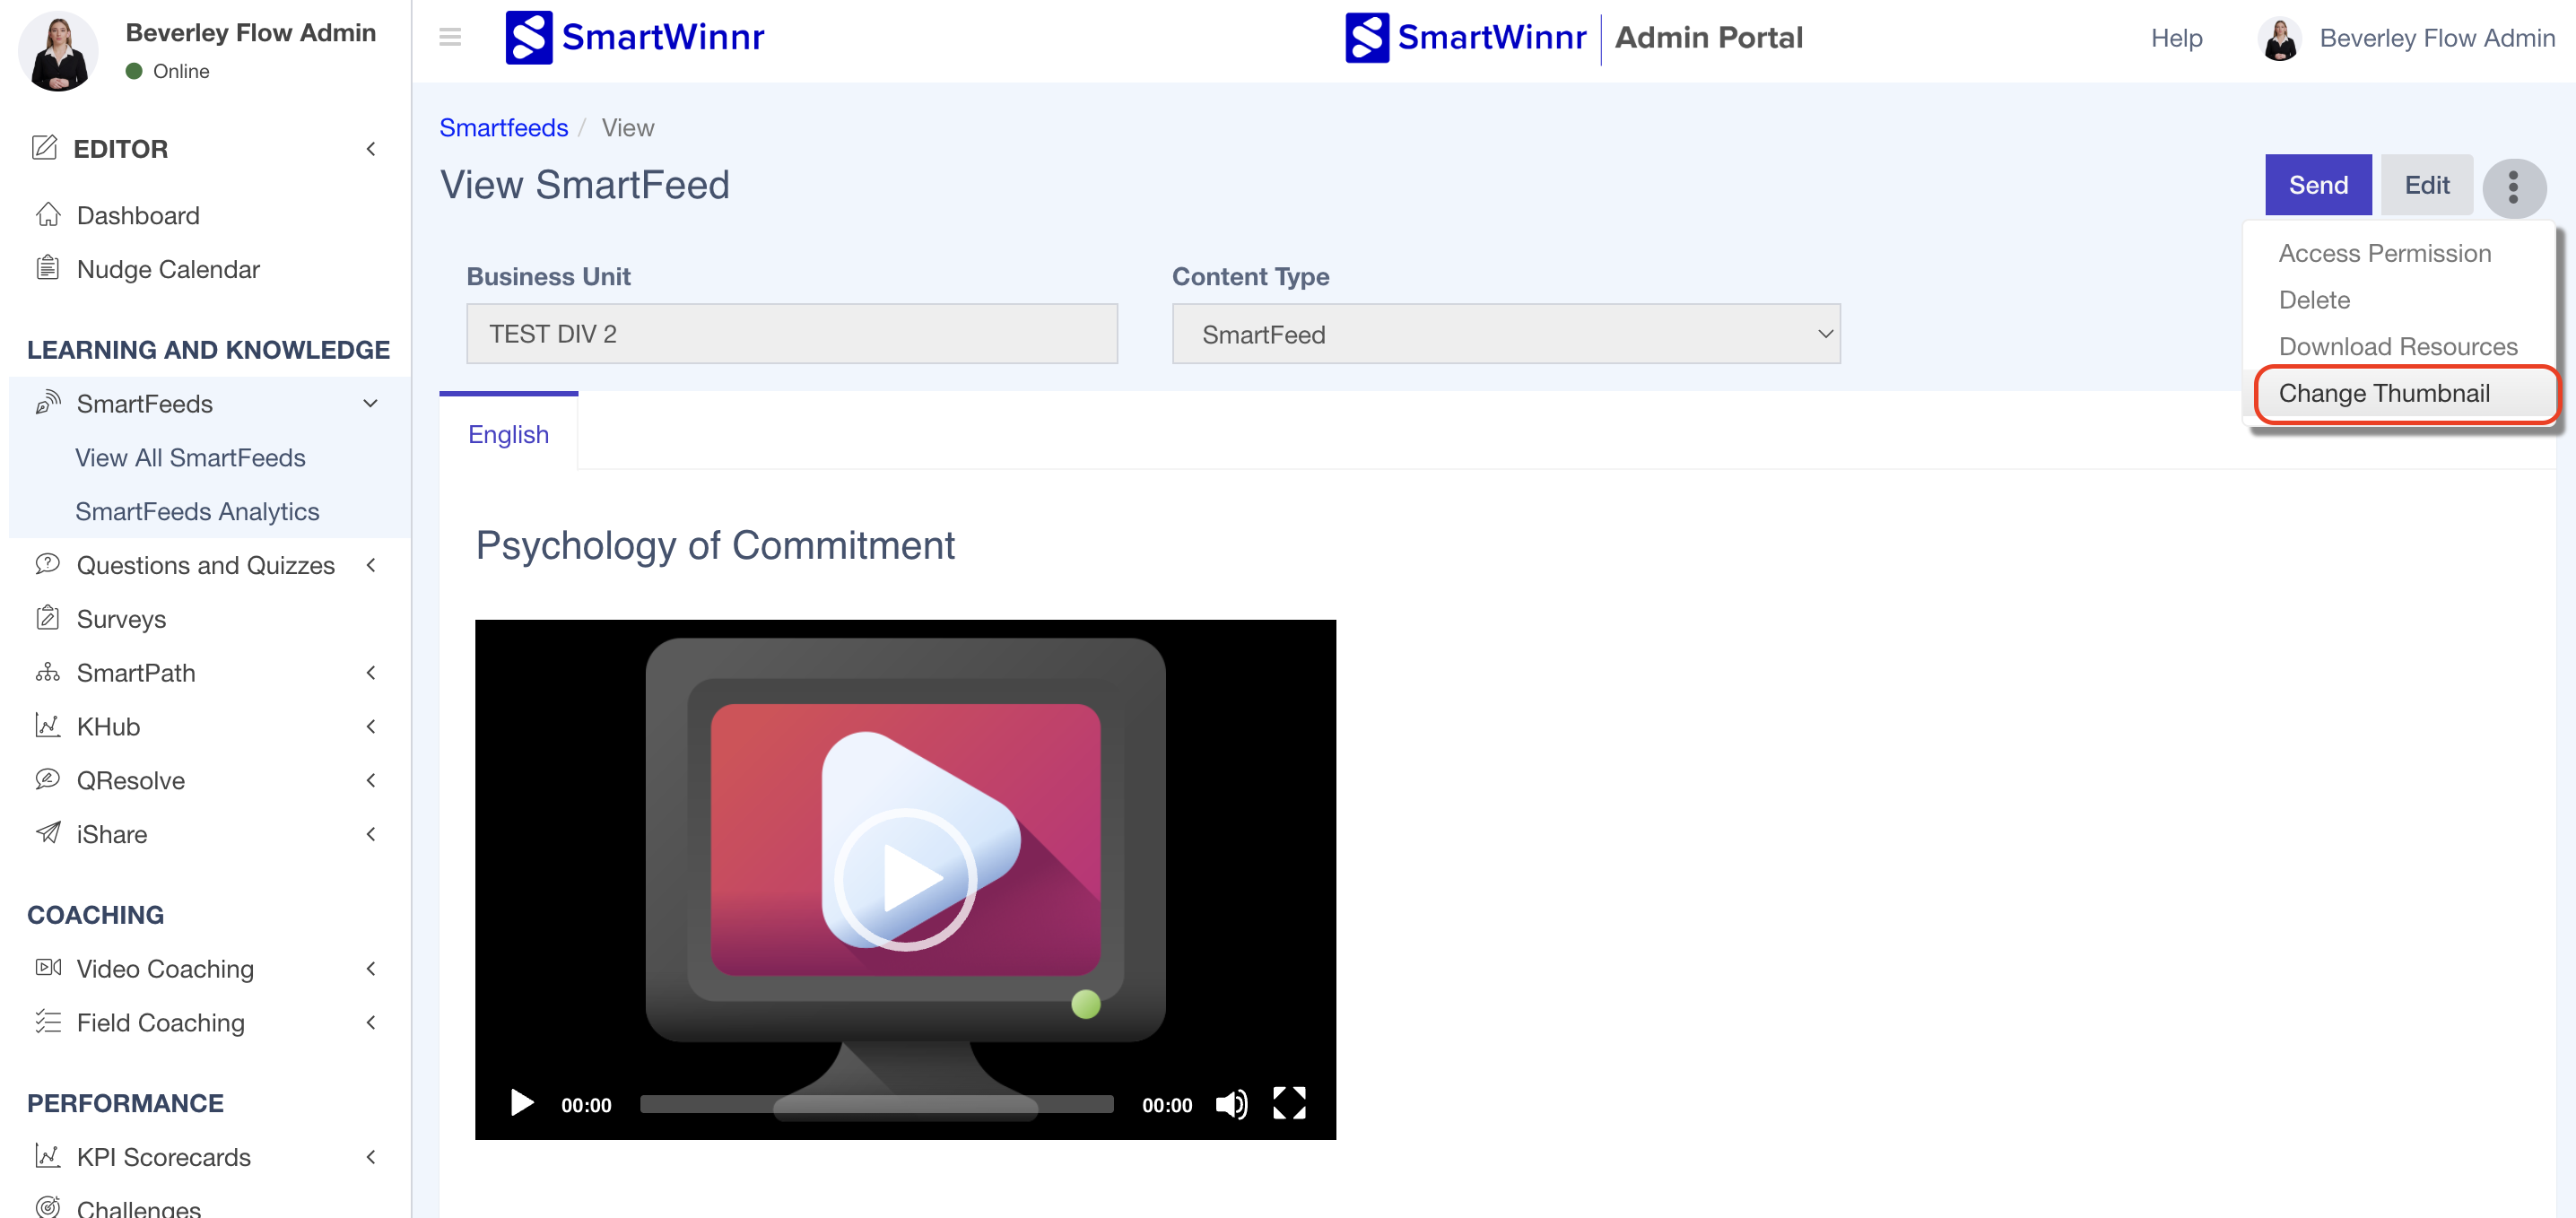The height and width of the screenshot is (1218, 2576).
Task: Click the SmartPath hierarchy icon
Action: point(48,672)
